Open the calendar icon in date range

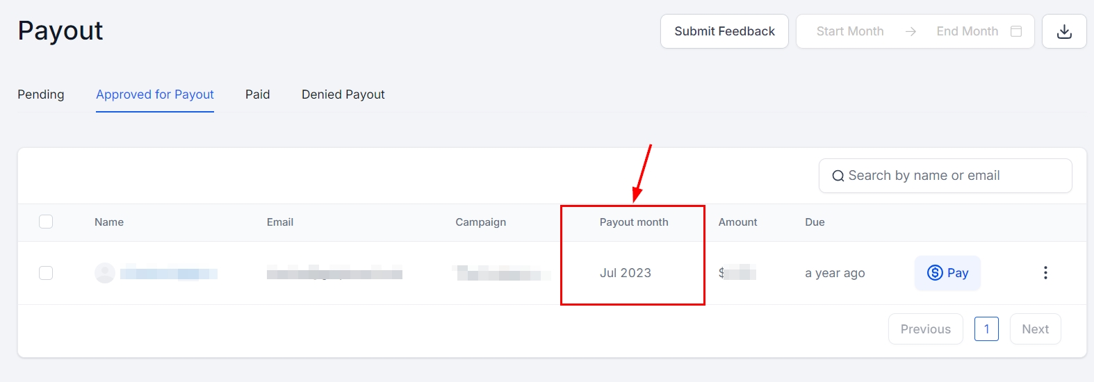pyautogui.click(x=1016, y=31)
